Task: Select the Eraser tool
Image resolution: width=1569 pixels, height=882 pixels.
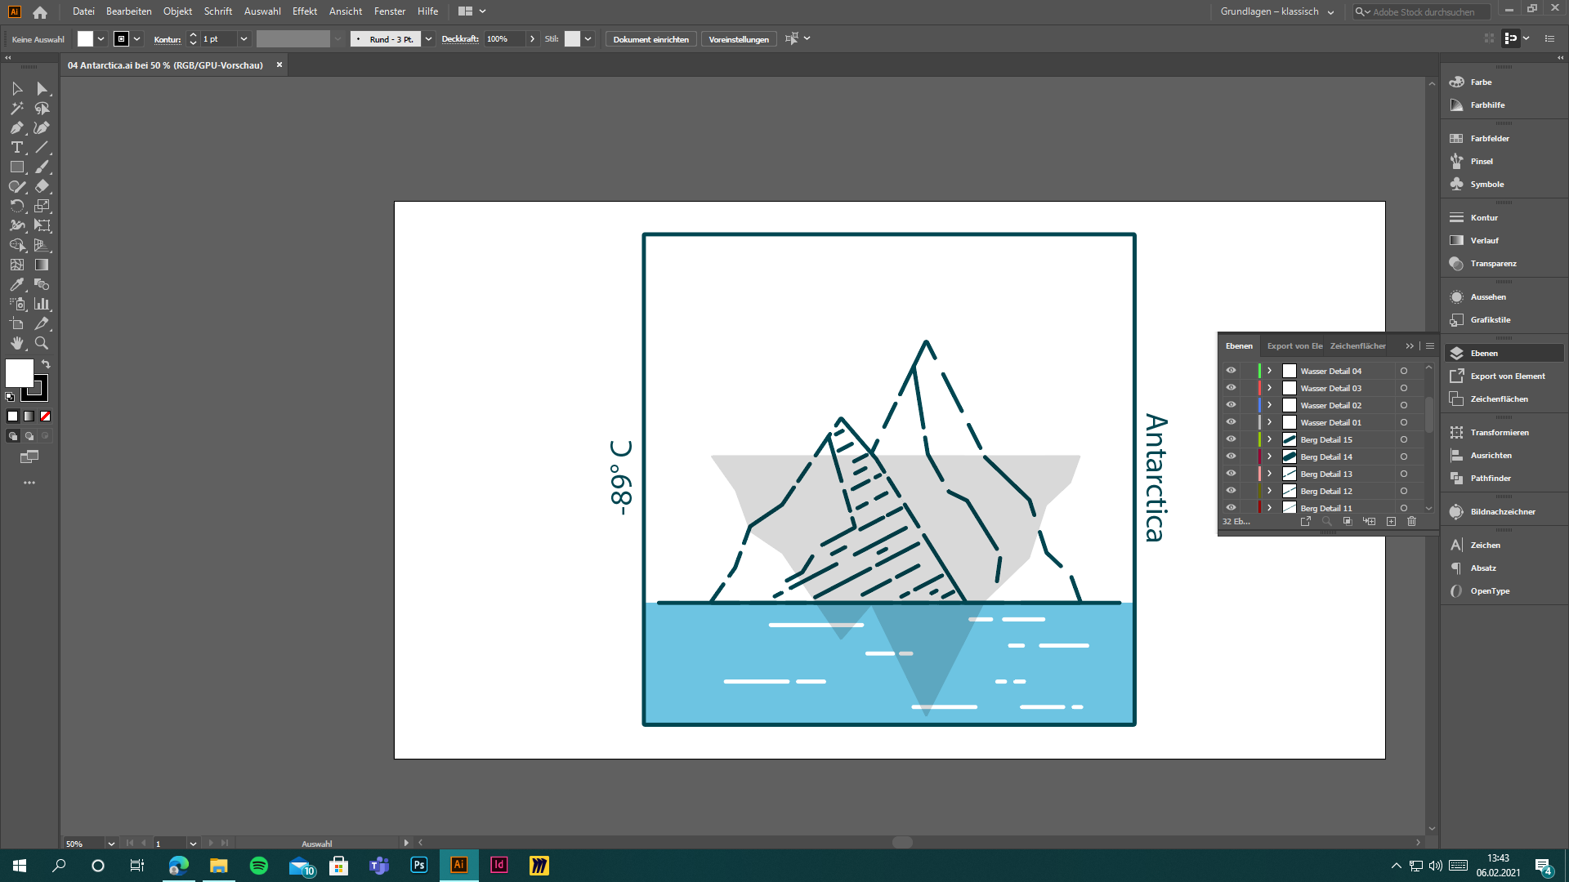Action: [42, 186]
